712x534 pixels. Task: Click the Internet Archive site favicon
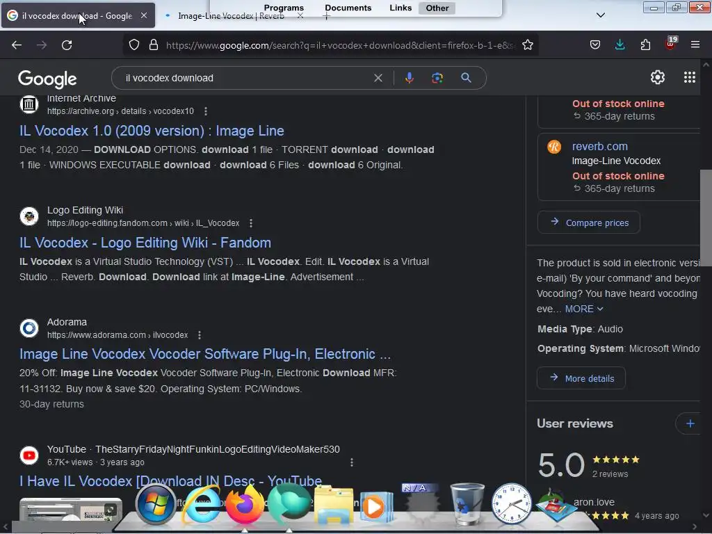(29, 104)
